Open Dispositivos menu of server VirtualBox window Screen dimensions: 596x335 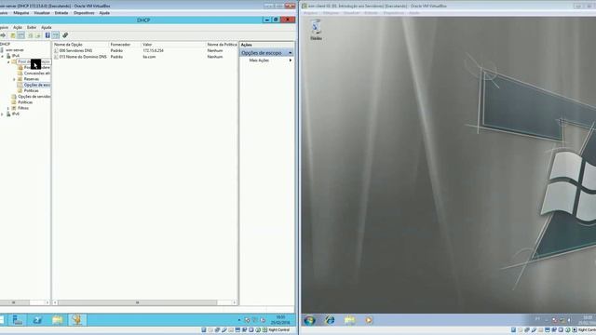84,13
